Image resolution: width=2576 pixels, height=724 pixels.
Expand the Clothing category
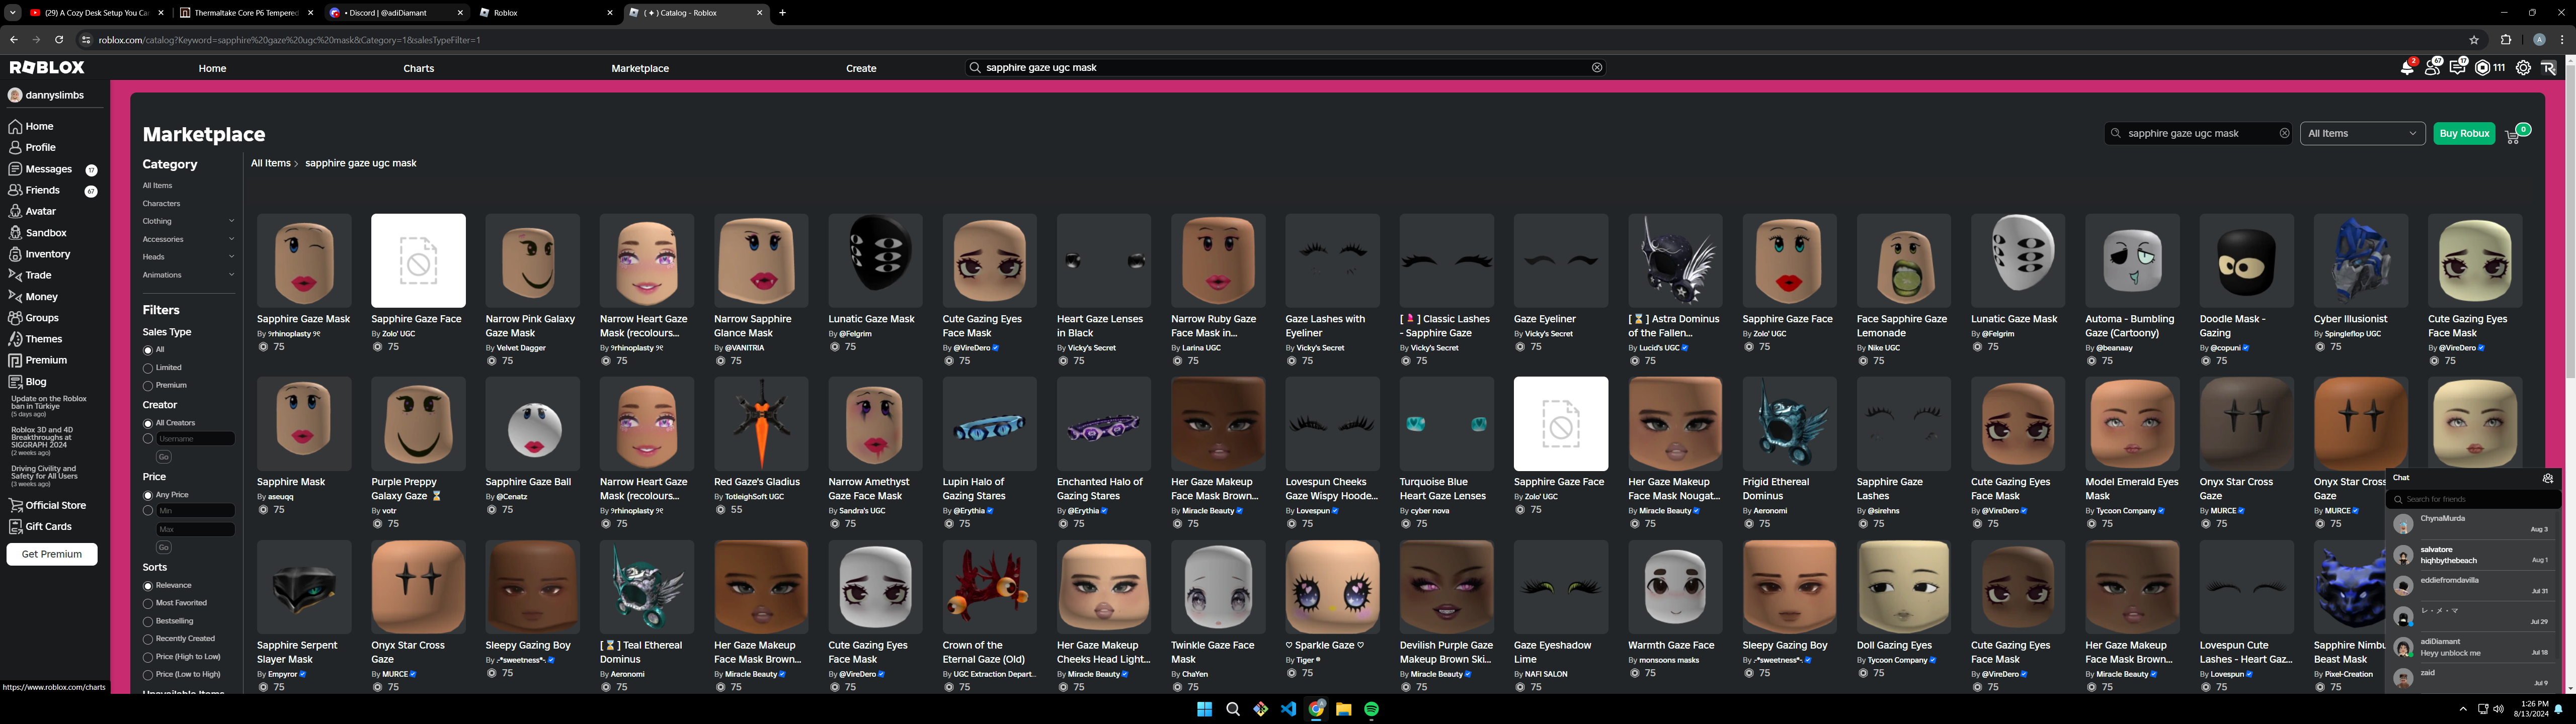pyautogui.click(x=231, y=221)
